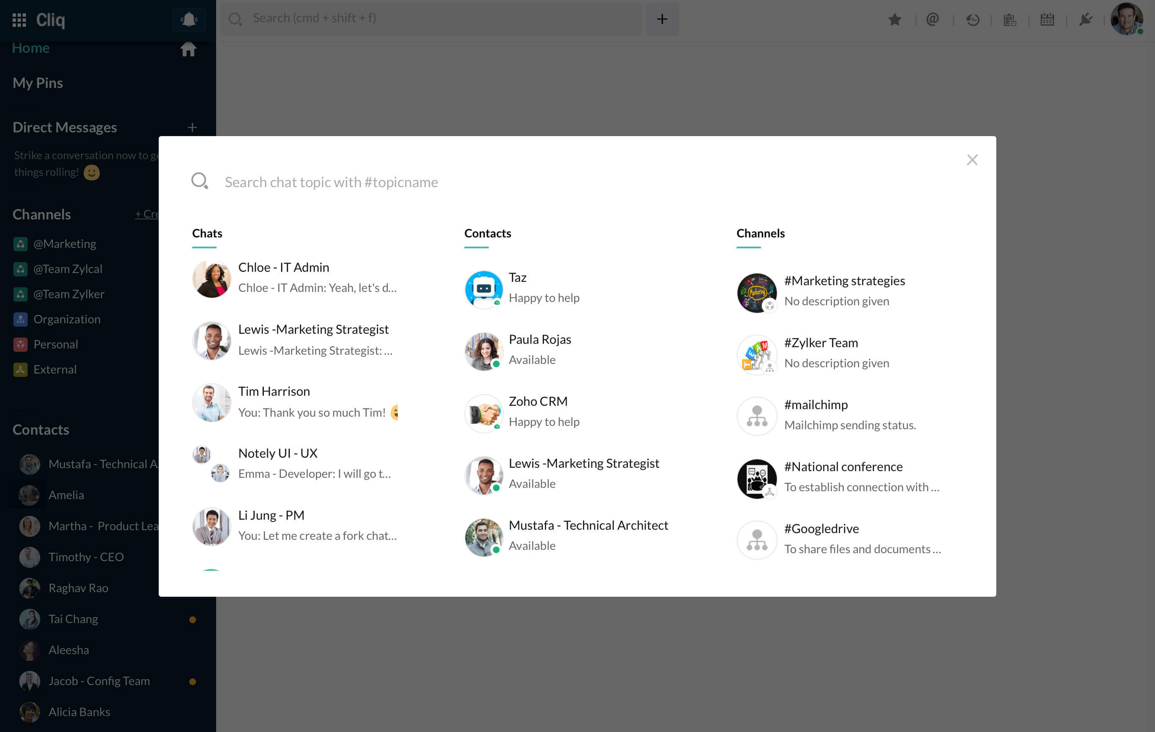Click the starred messages star icon
The image size is (1155, 732).
(x=894, y=20)
